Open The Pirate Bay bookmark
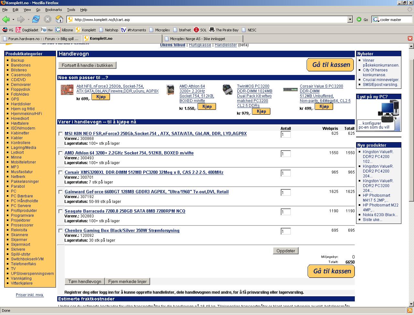Image resolution: width=414 pixels, height=315 pixels. (x=224, y=30)
